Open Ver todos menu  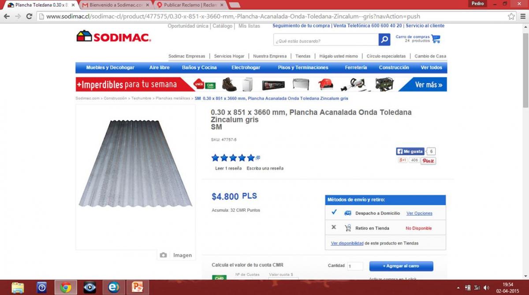coord(432,68)
